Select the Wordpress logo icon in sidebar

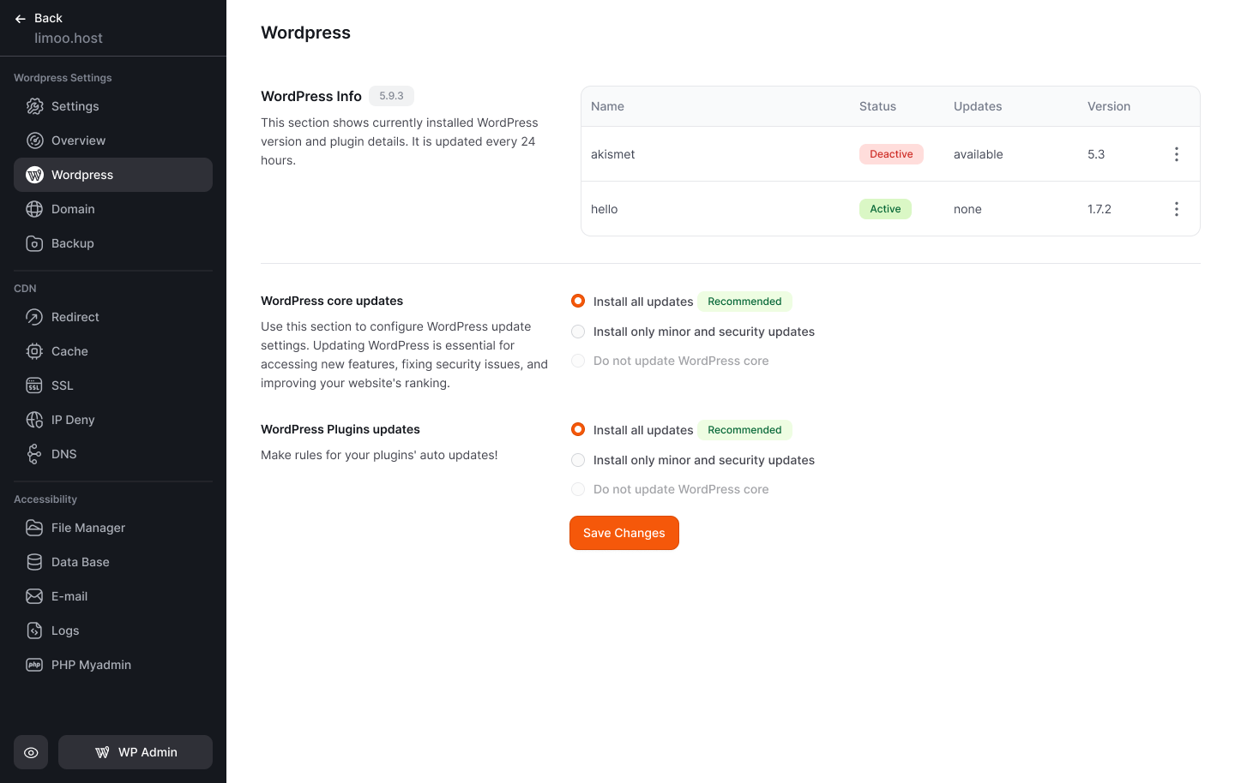click(x=34, y=175)
